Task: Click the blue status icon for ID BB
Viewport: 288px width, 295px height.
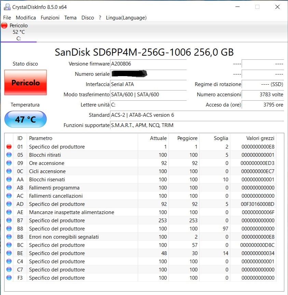Action: 9,237
